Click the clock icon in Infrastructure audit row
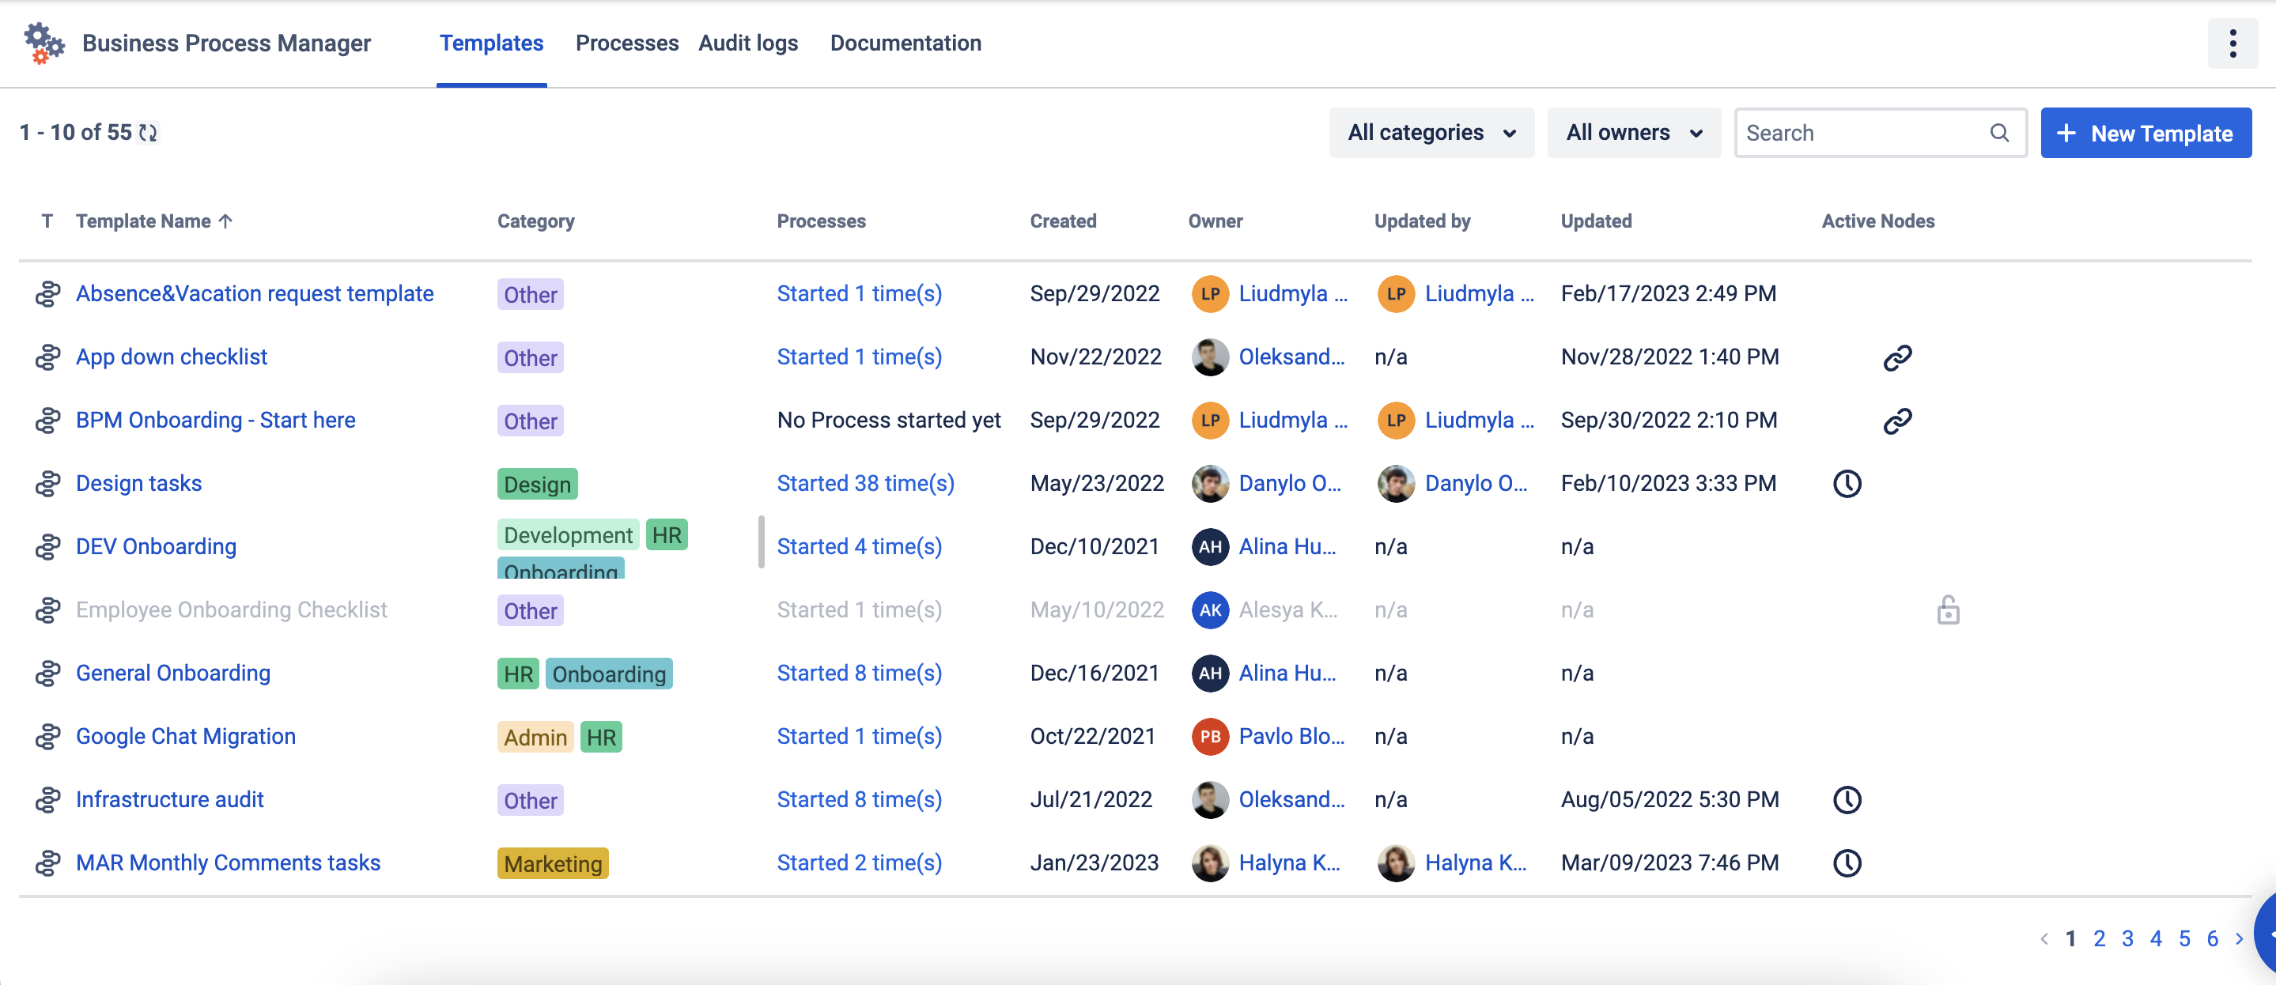Viewport: 2276px width, 985px height. (1847, 800)
